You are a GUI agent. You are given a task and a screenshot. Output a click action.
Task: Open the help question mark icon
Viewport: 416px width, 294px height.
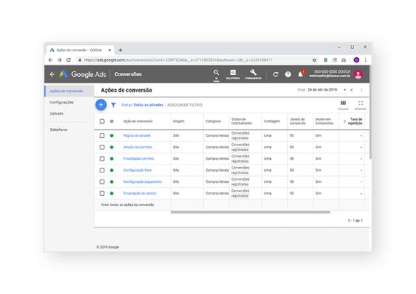point(288,74)
